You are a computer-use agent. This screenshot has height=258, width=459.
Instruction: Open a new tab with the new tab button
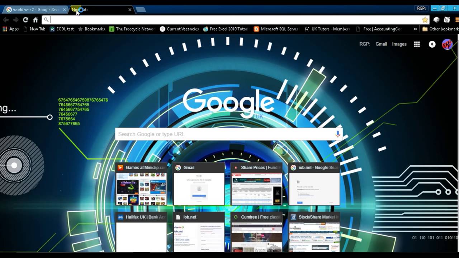(141, 10)
